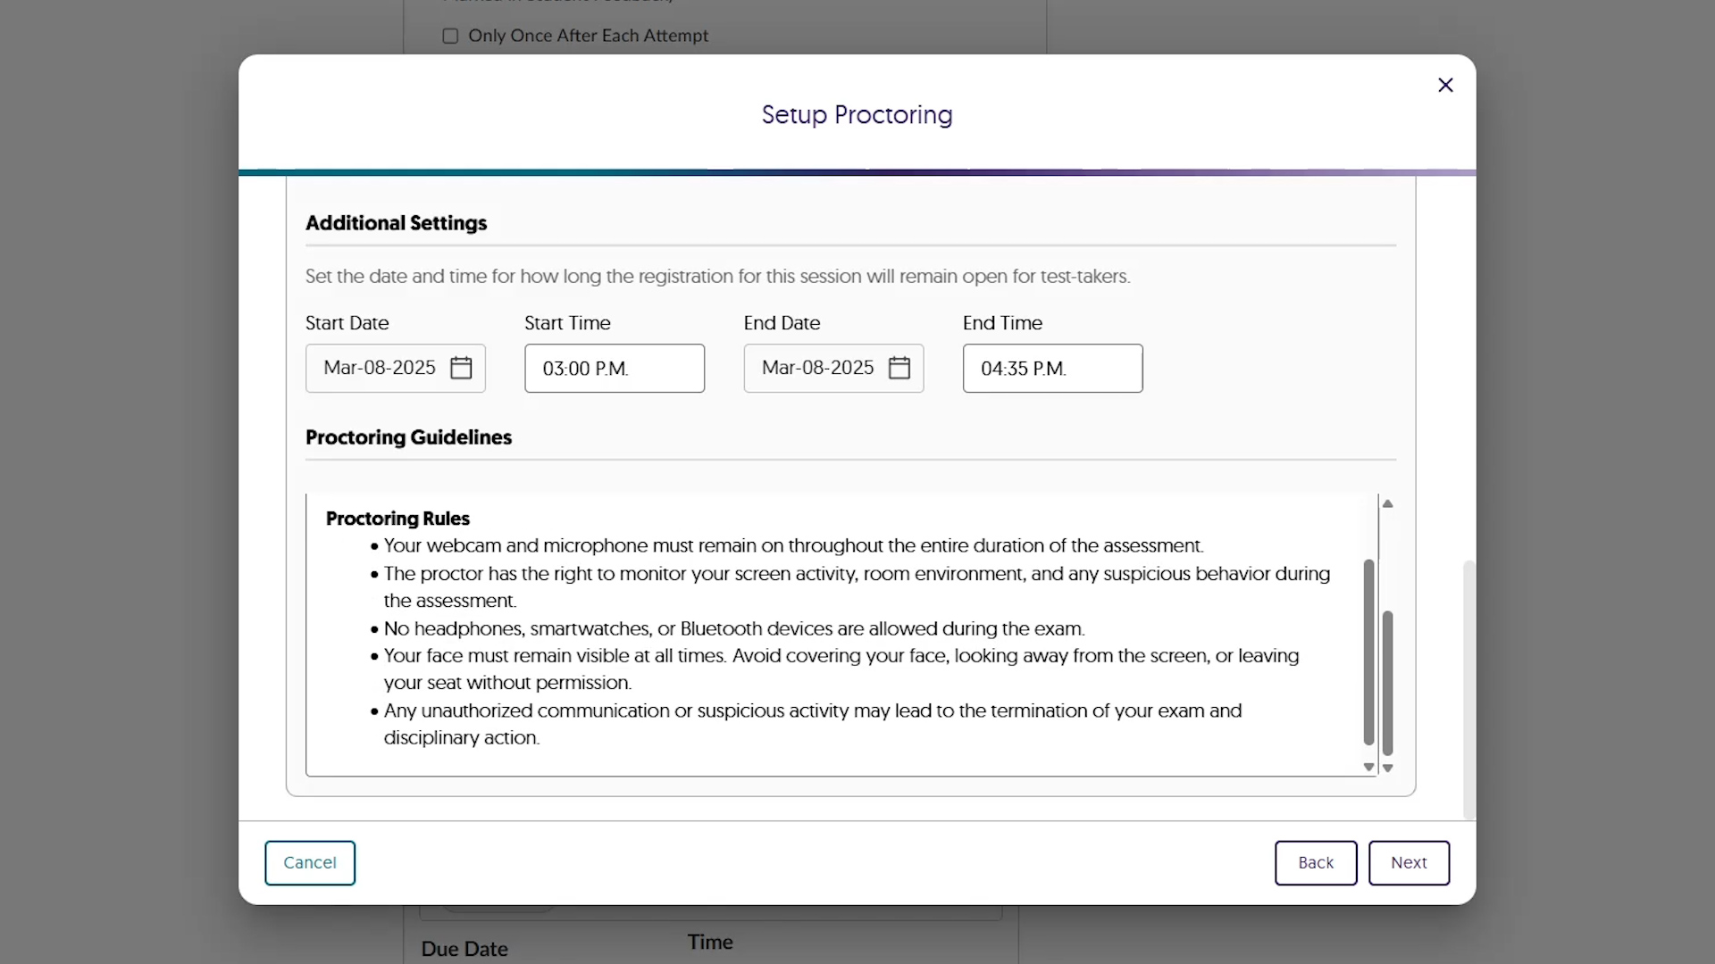Image resolution: width=1715 pixels, height=964 pixels.
Task: Click the End Date field showing Mar-08-2025
Action: pos(817,368)
